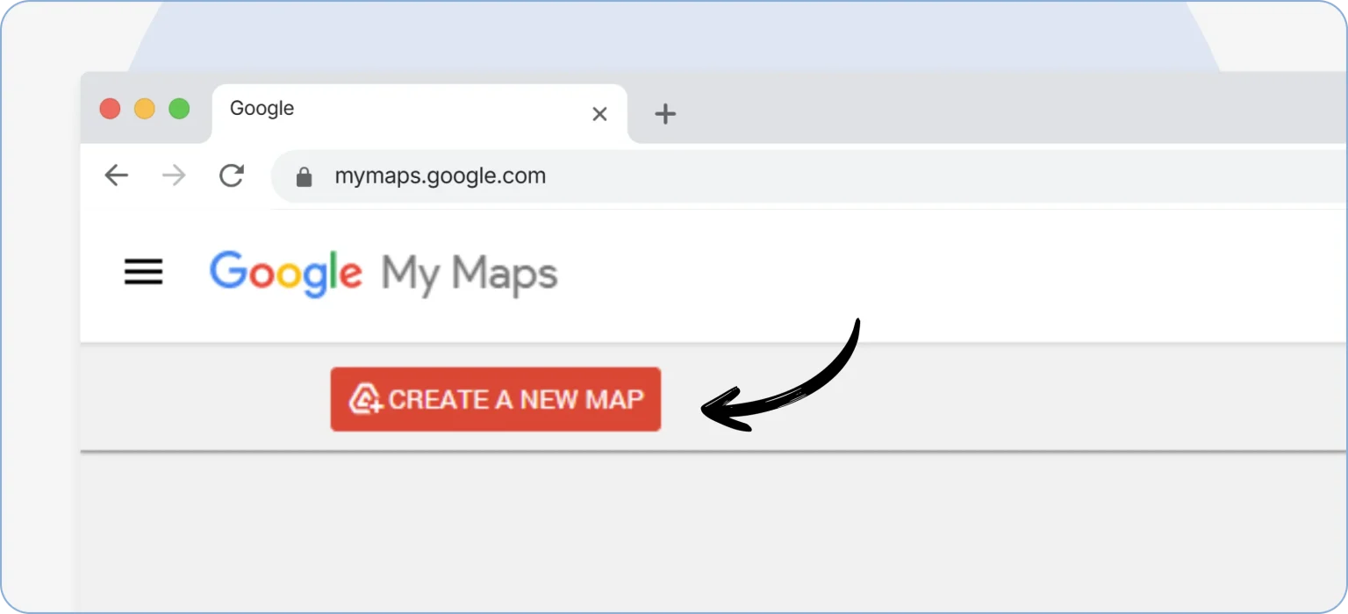View site info via the padlock icon

point(305,177)
